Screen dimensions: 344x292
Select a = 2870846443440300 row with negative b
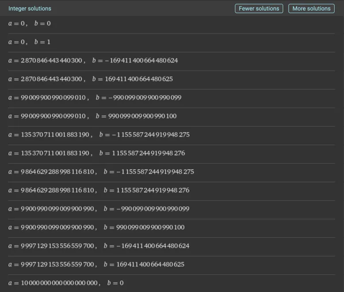pos(93,61)
